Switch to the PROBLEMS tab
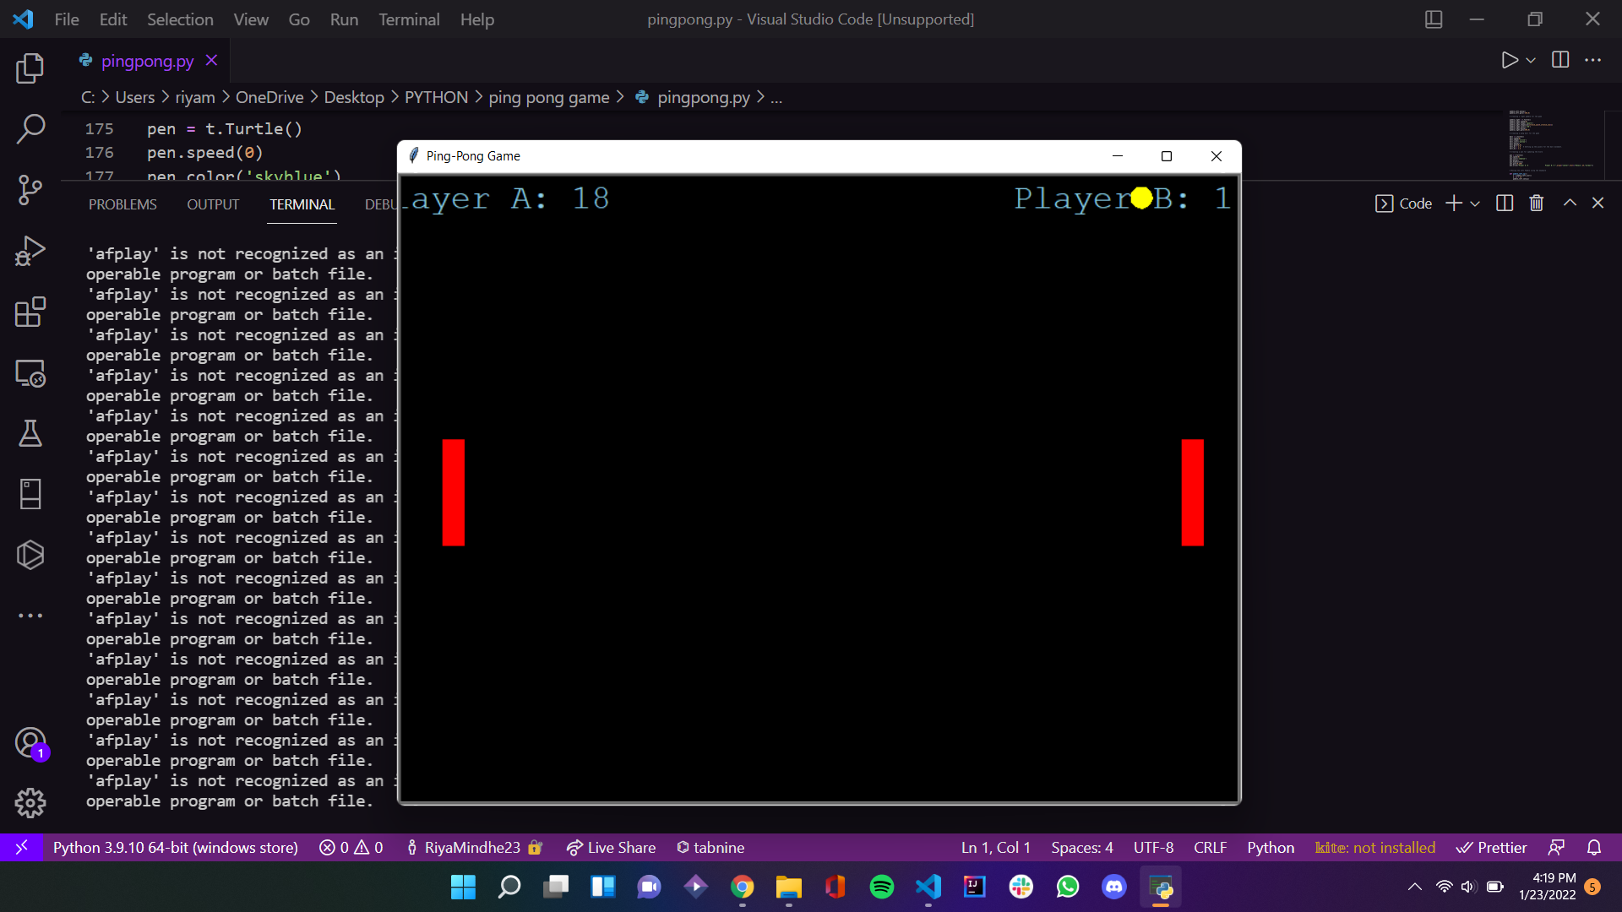 point(122,204)
